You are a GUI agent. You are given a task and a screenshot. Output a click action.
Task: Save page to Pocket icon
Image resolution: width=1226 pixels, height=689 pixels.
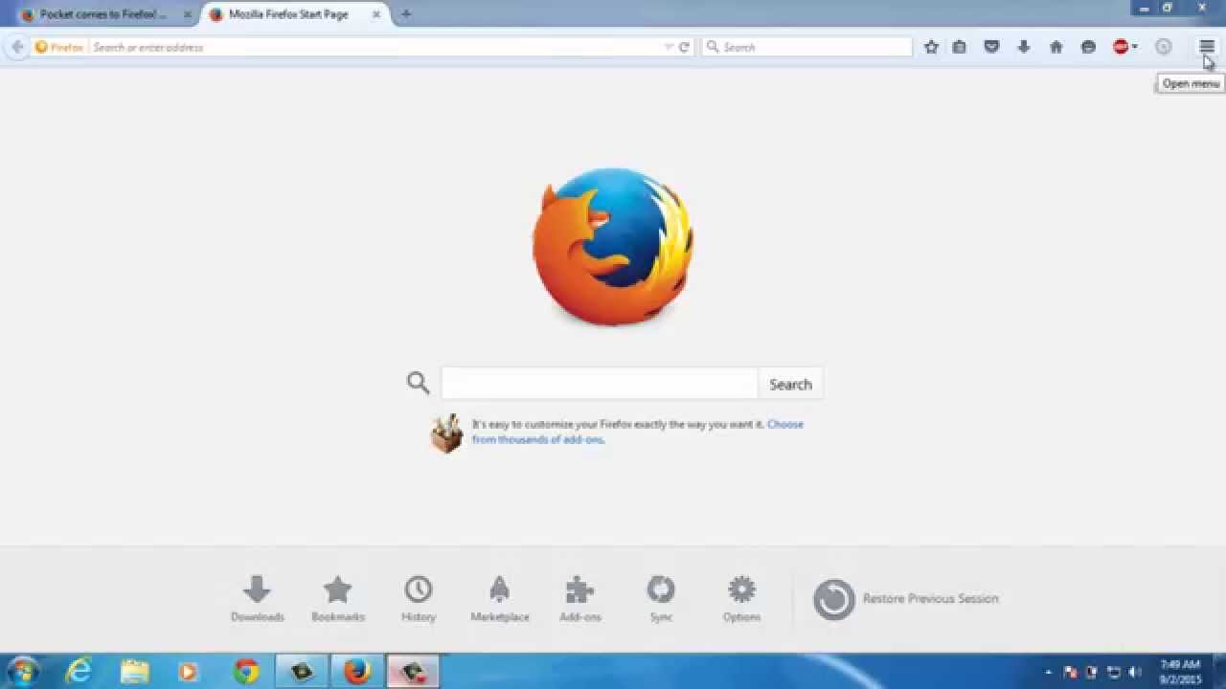pos(991,46)
